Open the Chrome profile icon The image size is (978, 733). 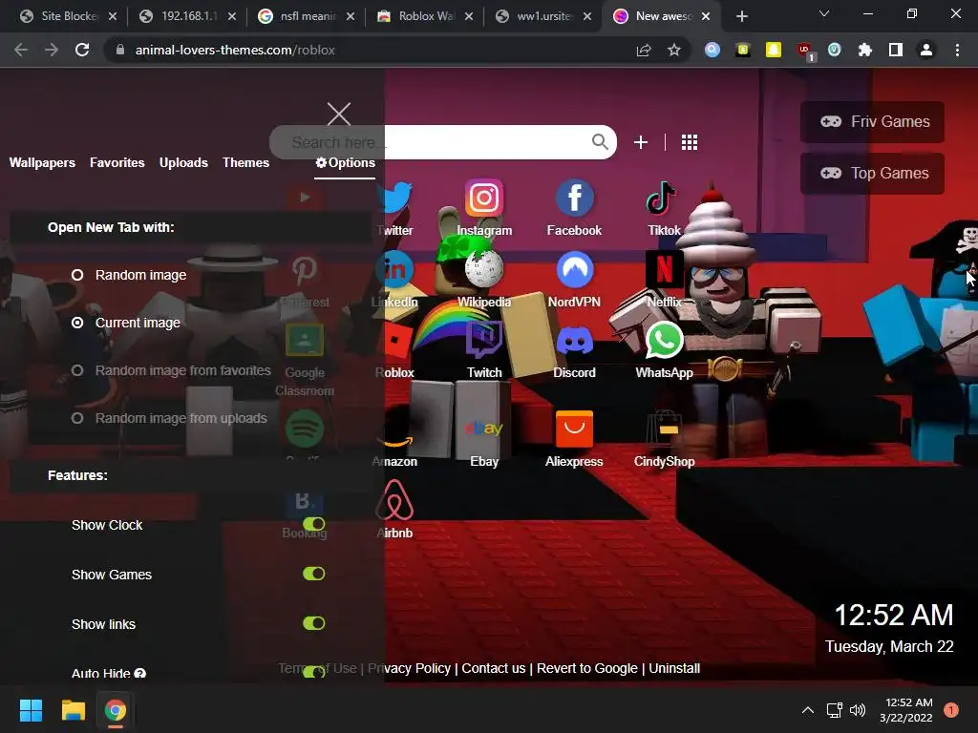(926, 50)
